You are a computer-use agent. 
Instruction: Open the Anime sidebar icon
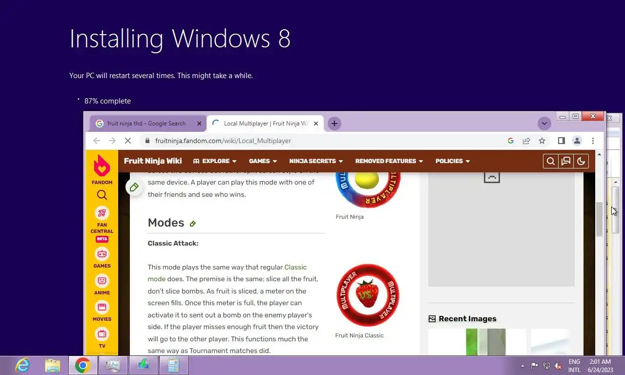click(x=102, y=281)
